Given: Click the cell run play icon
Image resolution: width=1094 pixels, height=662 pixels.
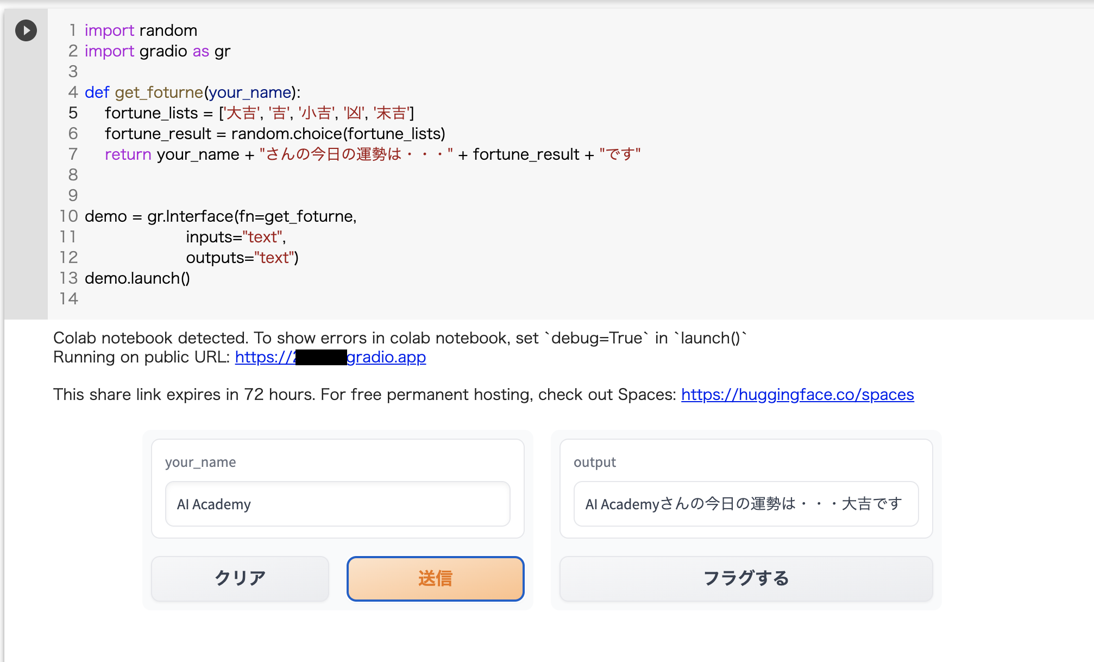Looking at the screenshot, I should (x=25, y=31).
